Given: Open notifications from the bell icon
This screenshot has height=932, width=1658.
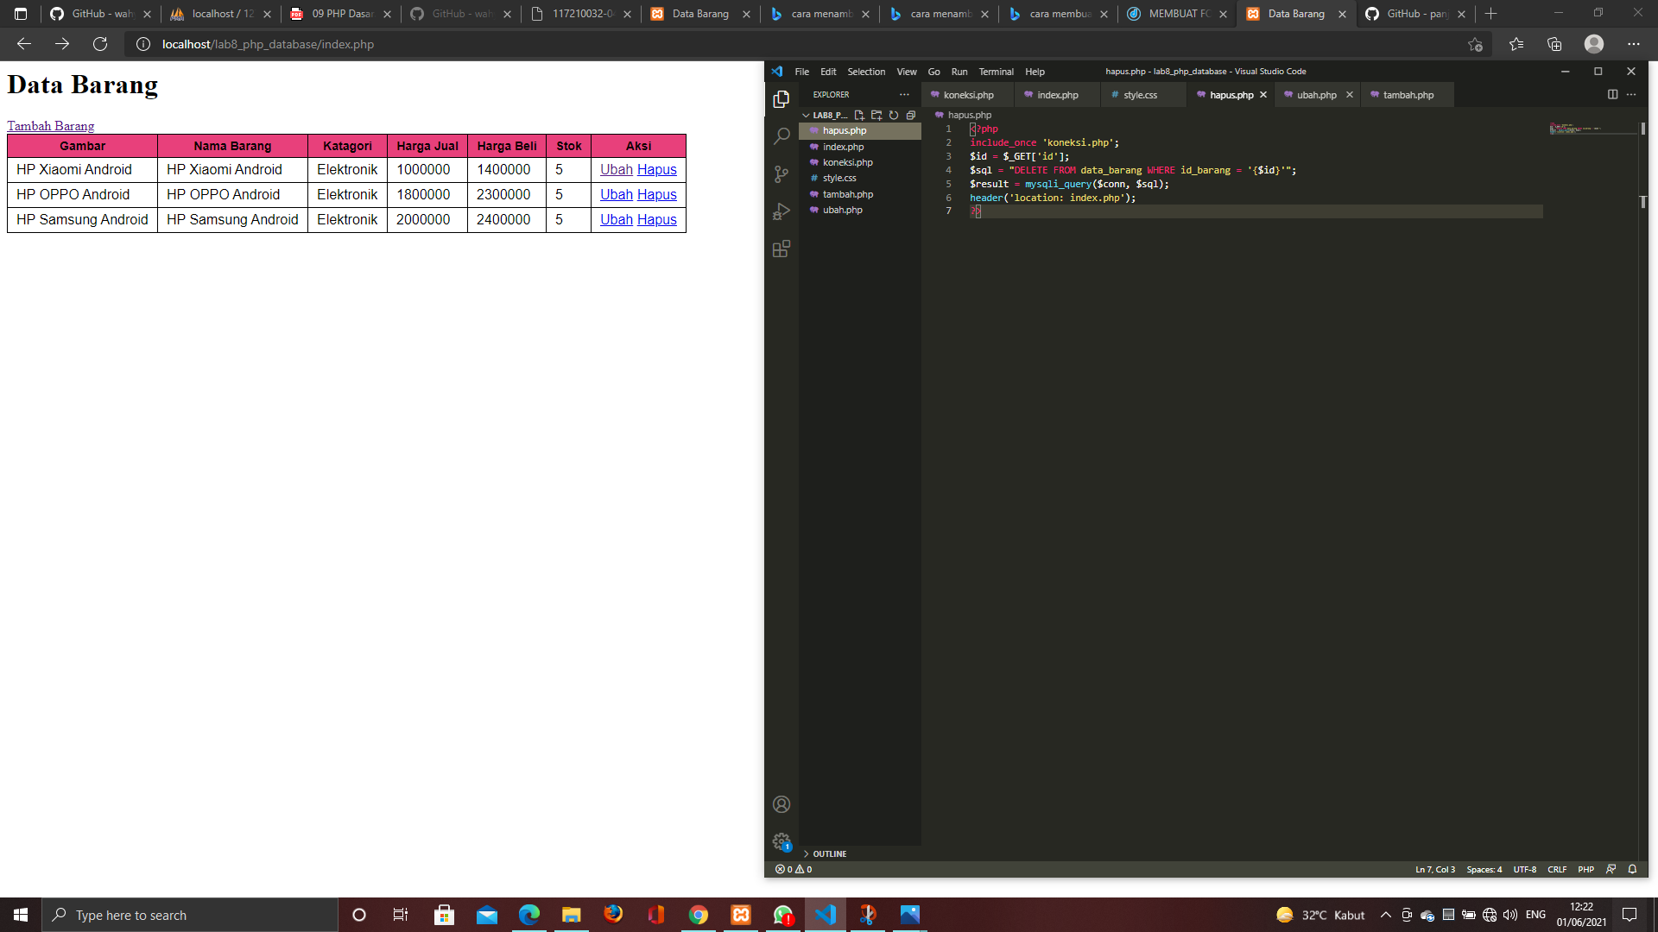Looking at the screenshot, I should [x=1631, y=869].
